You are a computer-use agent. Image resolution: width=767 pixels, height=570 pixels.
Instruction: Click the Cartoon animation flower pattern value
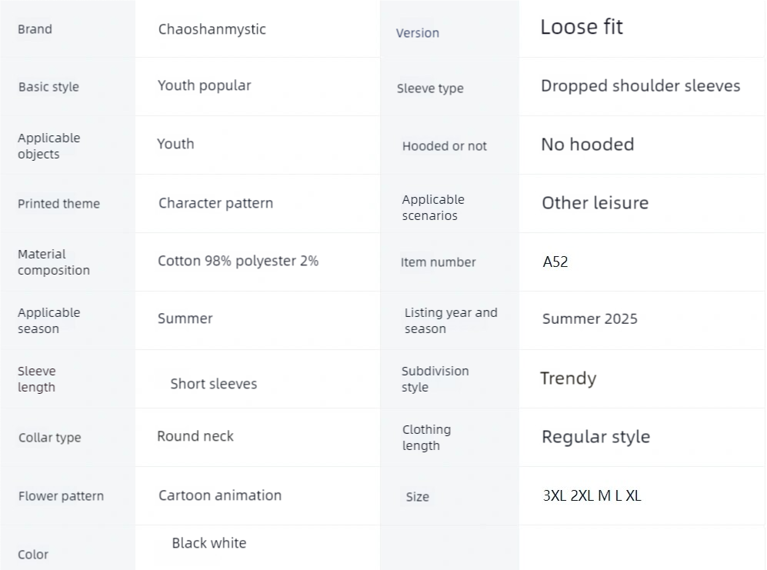tap(219, 495)
